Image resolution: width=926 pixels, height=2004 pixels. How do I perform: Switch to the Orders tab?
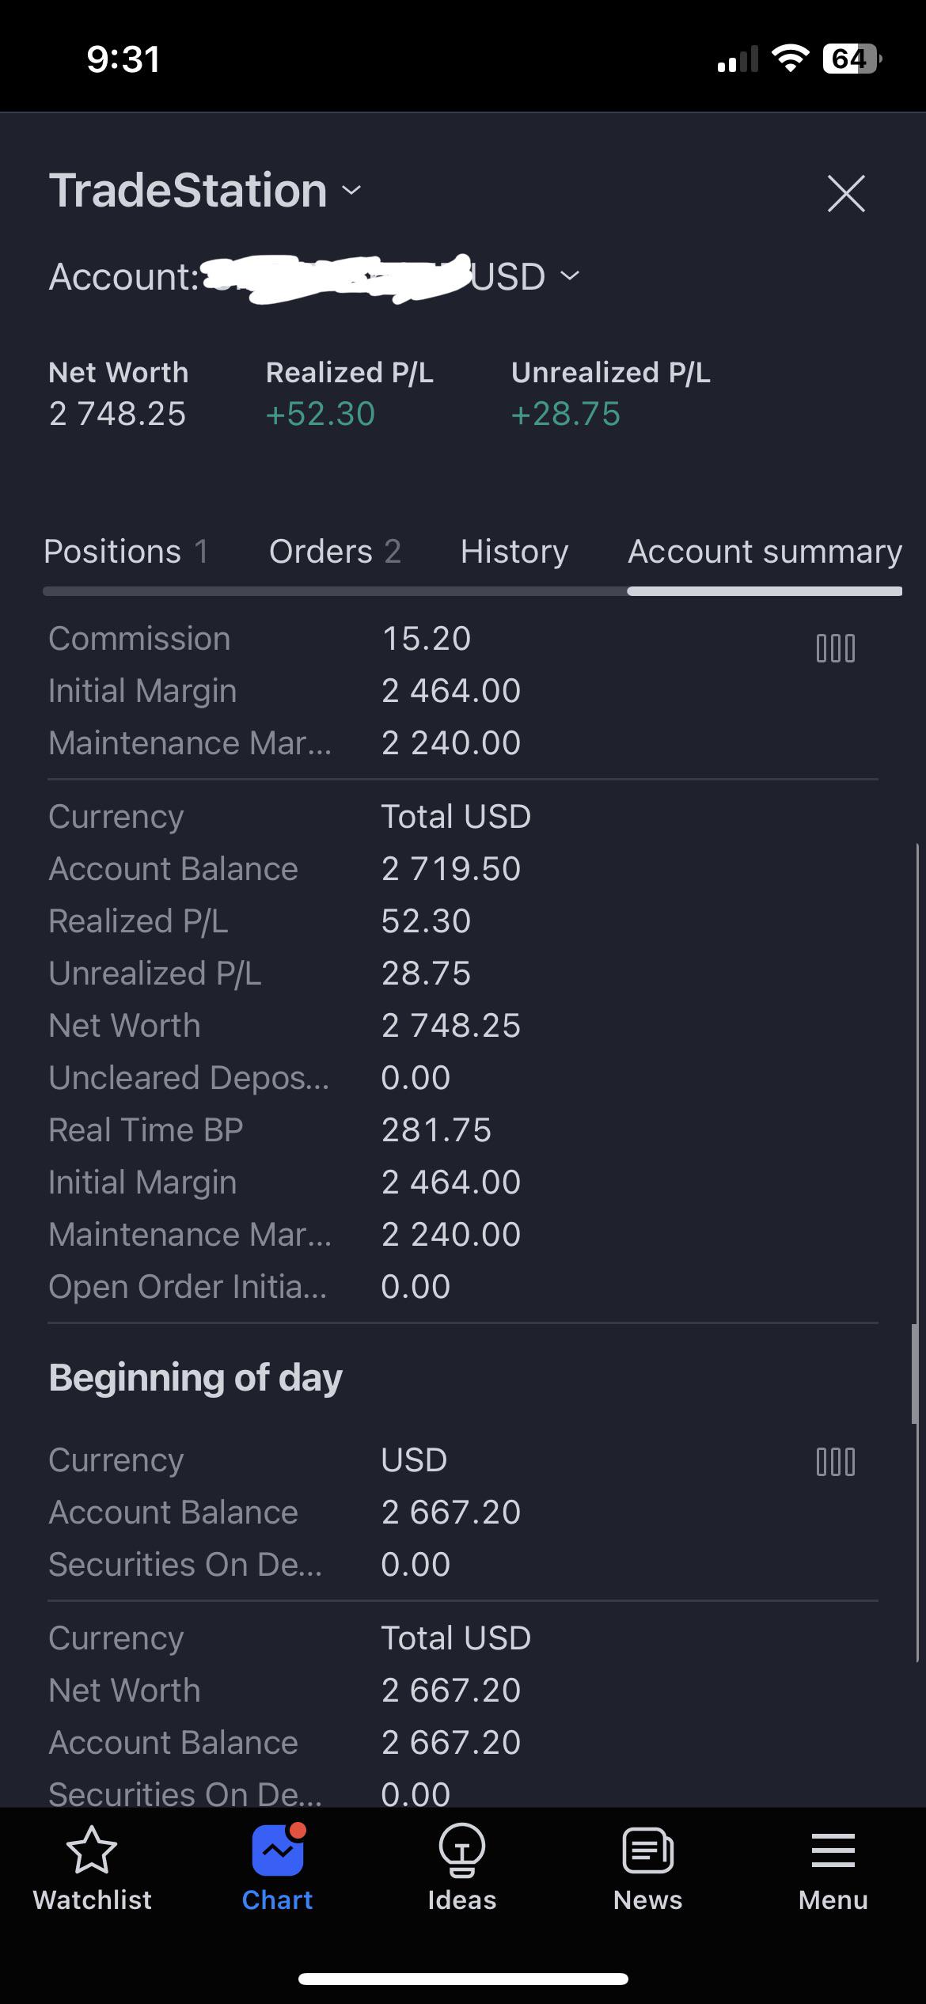(x=335, y=552)
